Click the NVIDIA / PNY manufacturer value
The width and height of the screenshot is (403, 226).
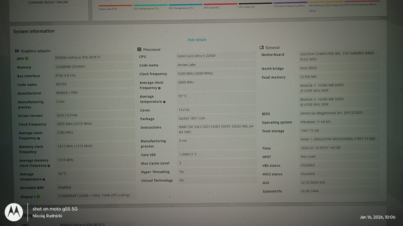click(x=67, y=93)
